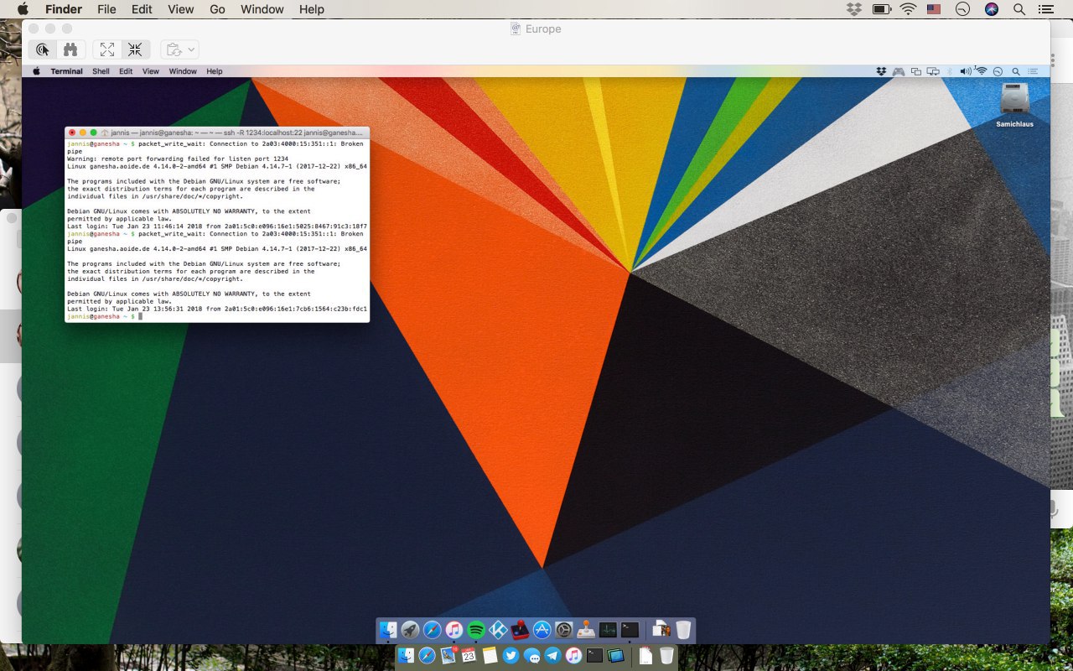
Task: Open Kodi in the remote Dock
Action: 498,630
